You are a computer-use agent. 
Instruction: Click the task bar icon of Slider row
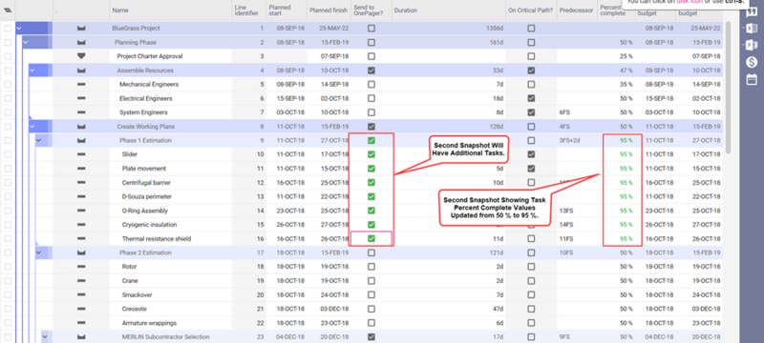81,154
